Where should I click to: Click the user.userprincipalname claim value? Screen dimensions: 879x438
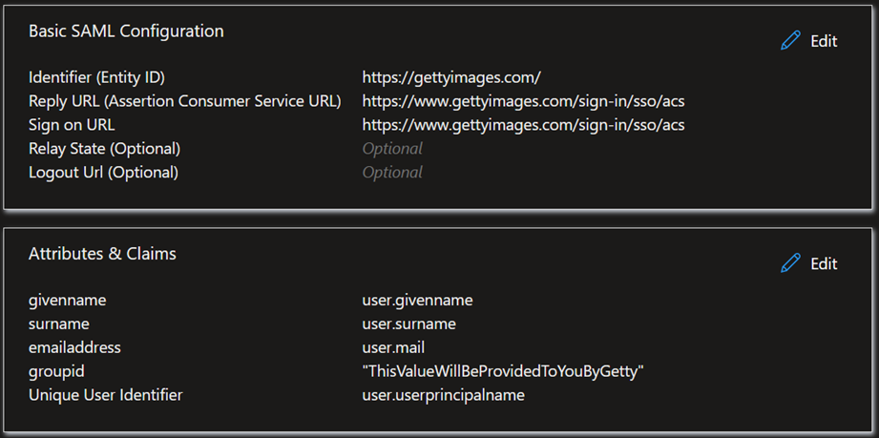(444, 395)
